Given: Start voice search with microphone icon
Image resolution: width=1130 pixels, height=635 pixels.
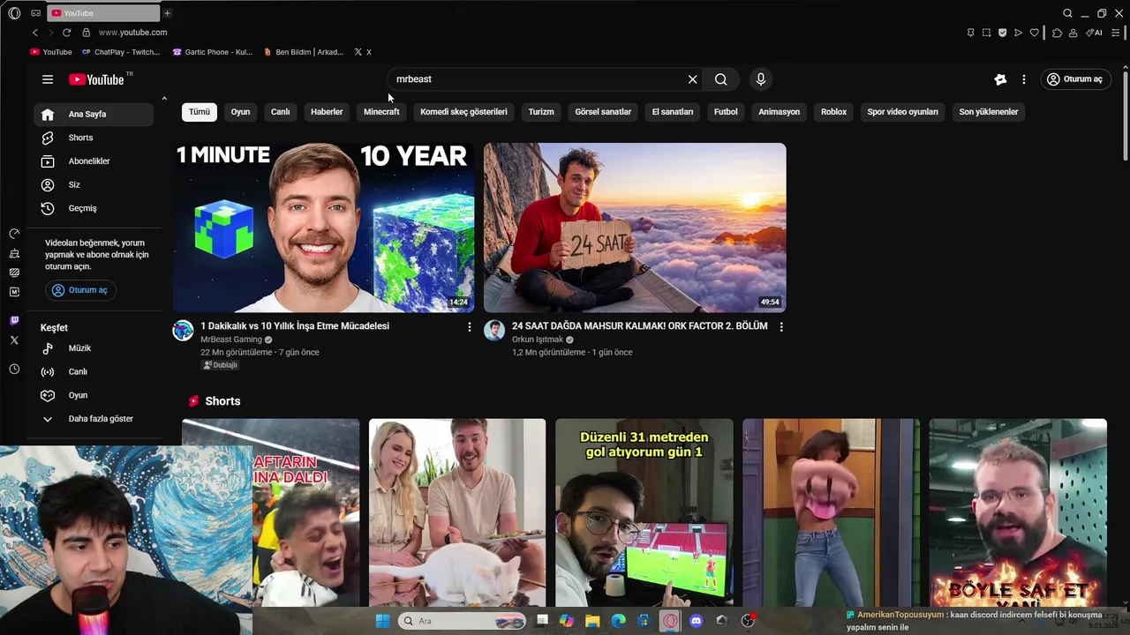Looking at the screenshot, I should pyautogui.click(x=761, y=79).
